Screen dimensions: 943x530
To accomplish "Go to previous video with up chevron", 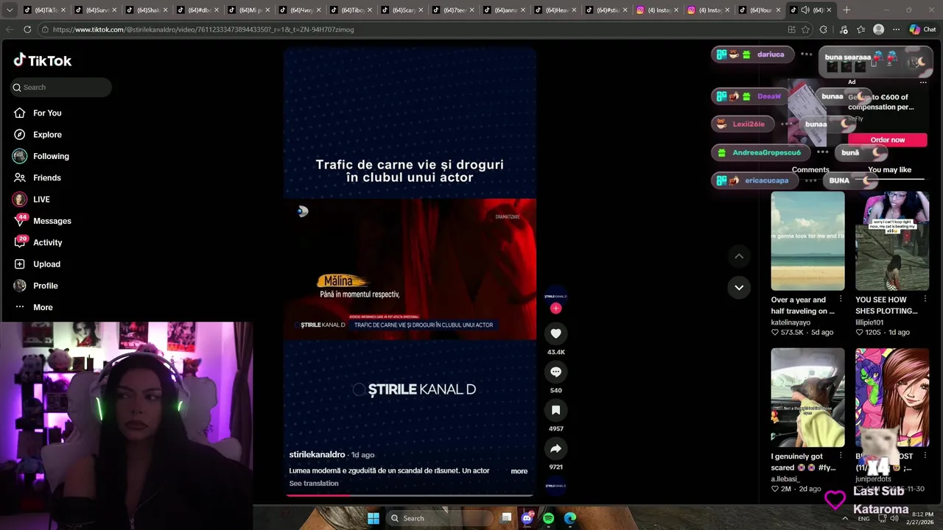I will tap(739, 256).
